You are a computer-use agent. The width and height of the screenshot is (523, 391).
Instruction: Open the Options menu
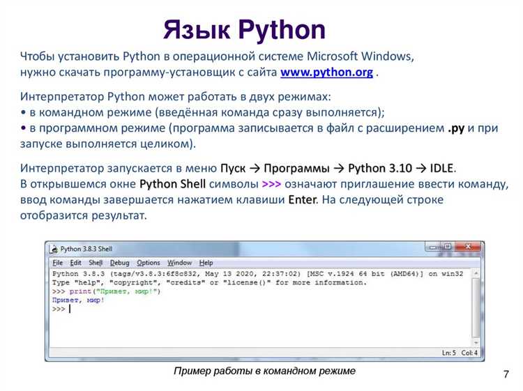[x=149, y=263]
